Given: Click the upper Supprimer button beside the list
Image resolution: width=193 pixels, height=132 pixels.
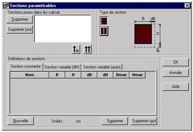Looking at the screenshot, I should [x=20, y=19].
